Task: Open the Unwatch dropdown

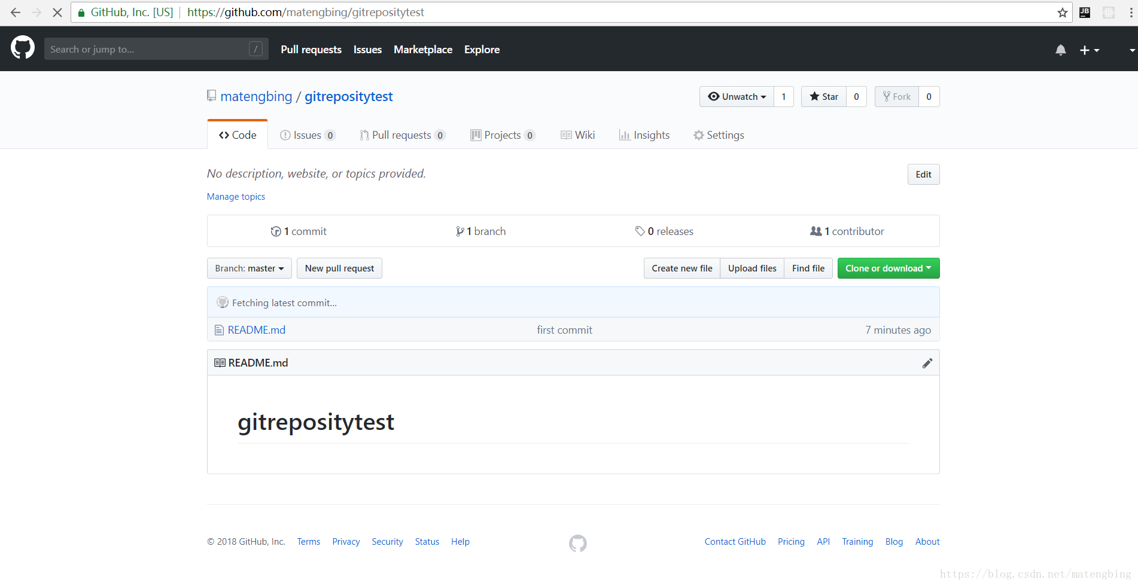Action: pyautogui.click(x=737, y=97)
